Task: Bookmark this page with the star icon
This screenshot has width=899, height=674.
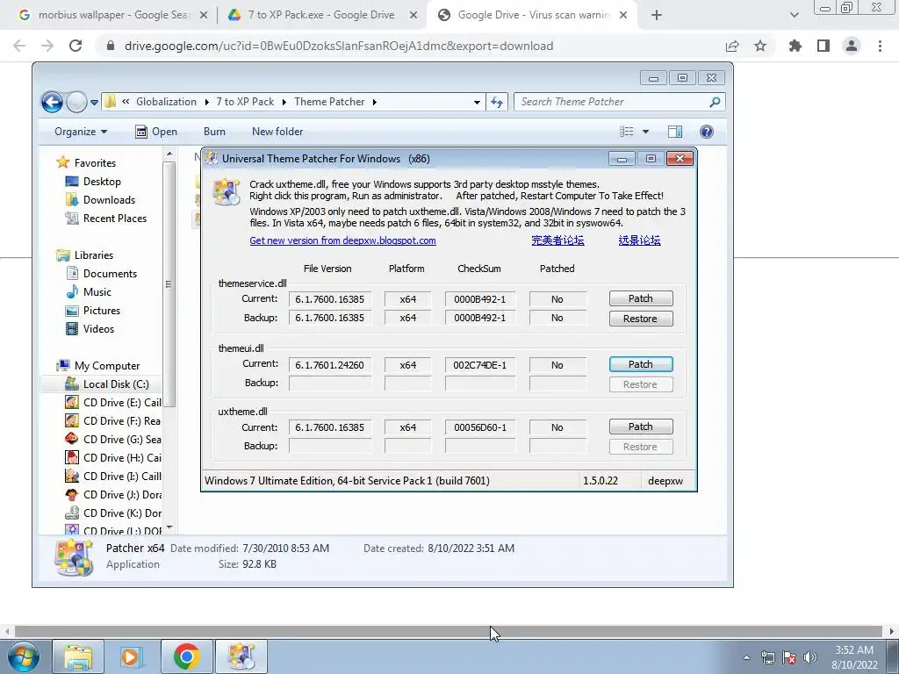Action: [x=759, y=46]
